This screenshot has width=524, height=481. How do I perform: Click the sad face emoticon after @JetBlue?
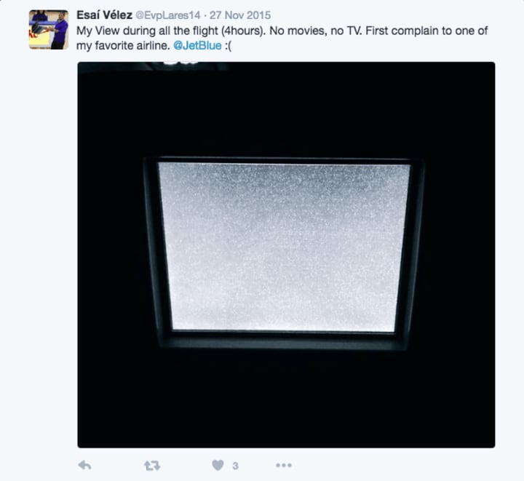coord(228,46)
